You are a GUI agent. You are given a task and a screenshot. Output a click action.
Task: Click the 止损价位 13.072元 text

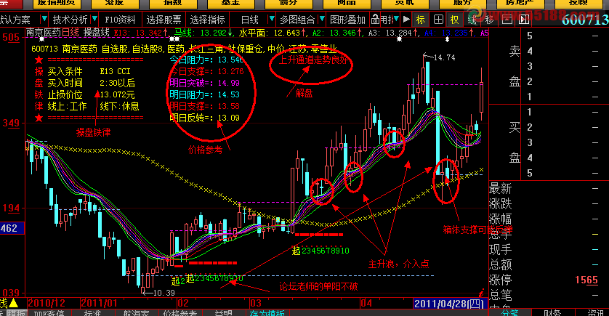pyautogui.click(x=91, y=94)
